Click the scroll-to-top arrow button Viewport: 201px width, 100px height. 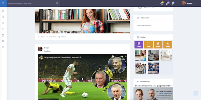coord(196,93)
